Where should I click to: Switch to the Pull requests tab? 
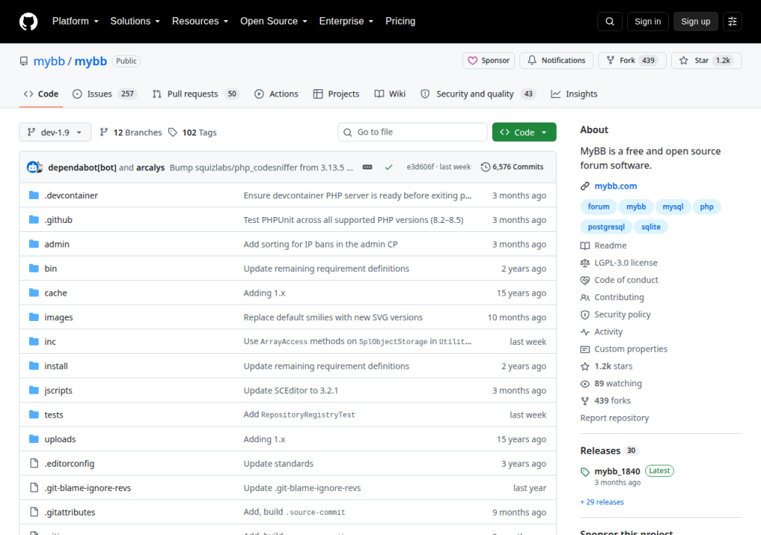click(196, 94)
